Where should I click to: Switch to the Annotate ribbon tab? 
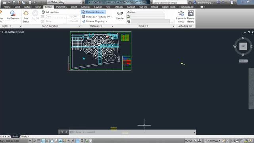[86, 7]
